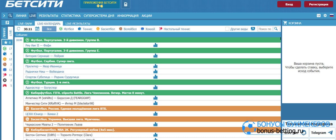Switch to LIVE-КАЛЕНДАРЬ tab
The width and height of the screenshot is (336, 140).
pos(49,24)
